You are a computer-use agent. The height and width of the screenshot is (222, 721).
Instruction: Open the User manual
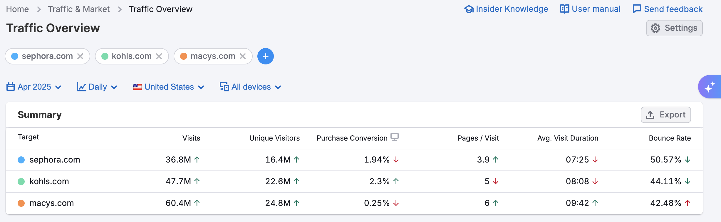point(590,9)
